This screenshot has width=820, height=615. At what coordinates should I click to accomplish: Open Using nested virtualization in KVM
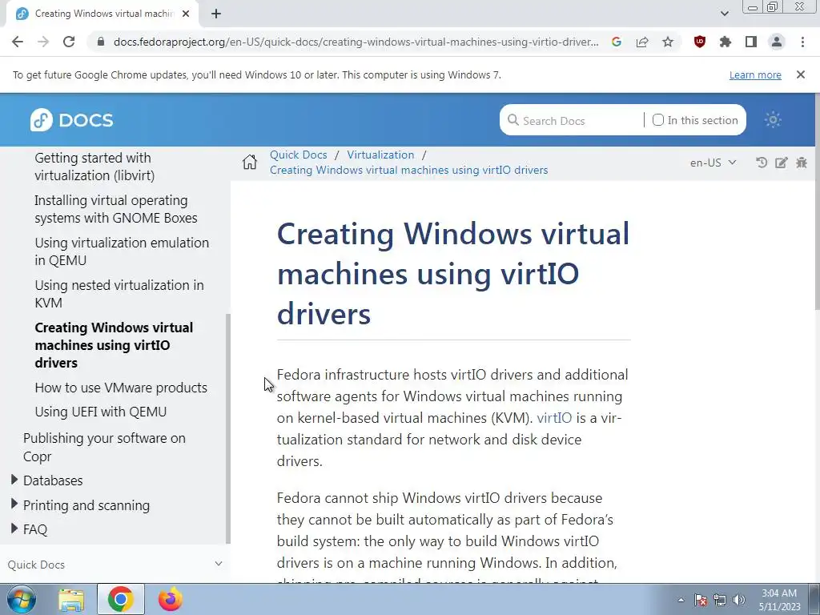(x=119, y=294)
